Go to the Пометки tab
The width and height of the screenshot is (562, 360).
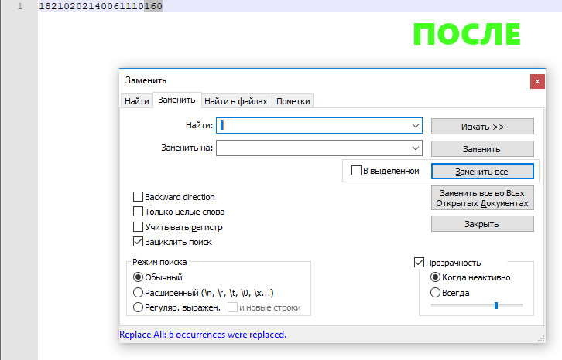[x=293, y=101]
